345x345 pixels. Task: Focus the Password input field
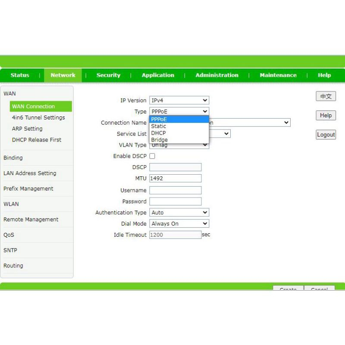pos(176,201)
